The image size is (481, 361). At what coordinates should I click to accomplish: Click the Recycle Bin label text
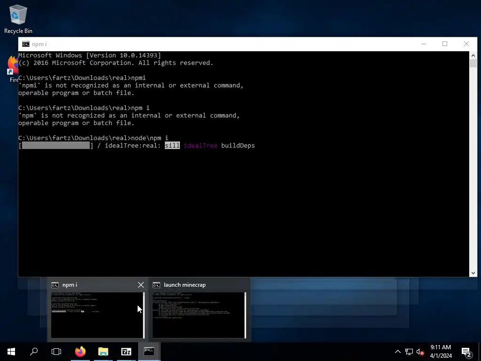(x=18, y=31)
